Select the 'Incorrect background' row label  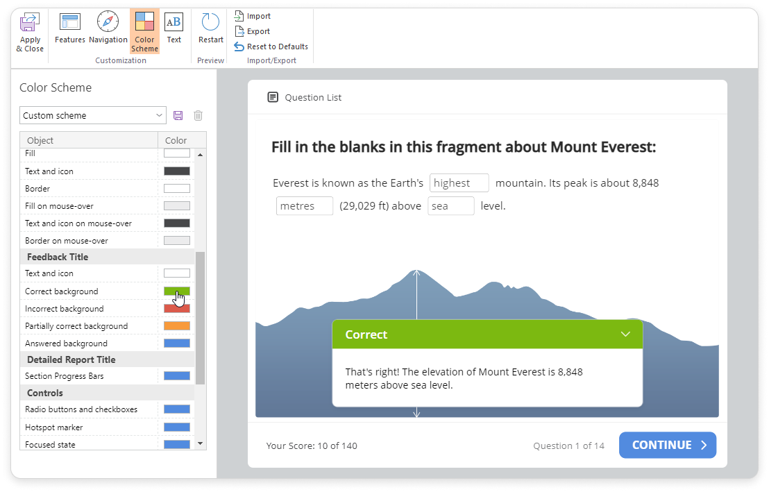[x=65, y=309]
